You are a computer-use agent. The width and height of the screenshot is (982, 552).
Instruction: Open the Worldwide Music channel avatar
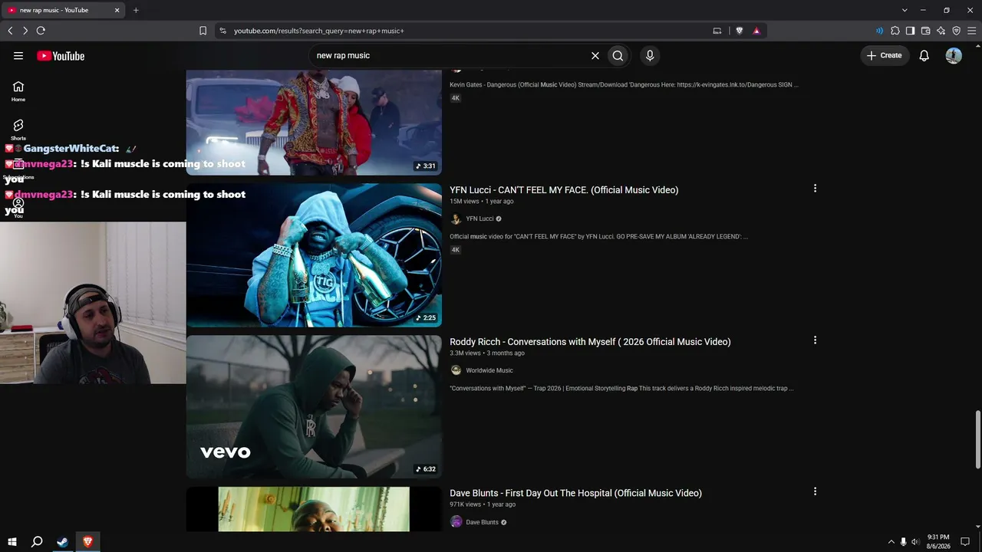[x=456, y=370]
